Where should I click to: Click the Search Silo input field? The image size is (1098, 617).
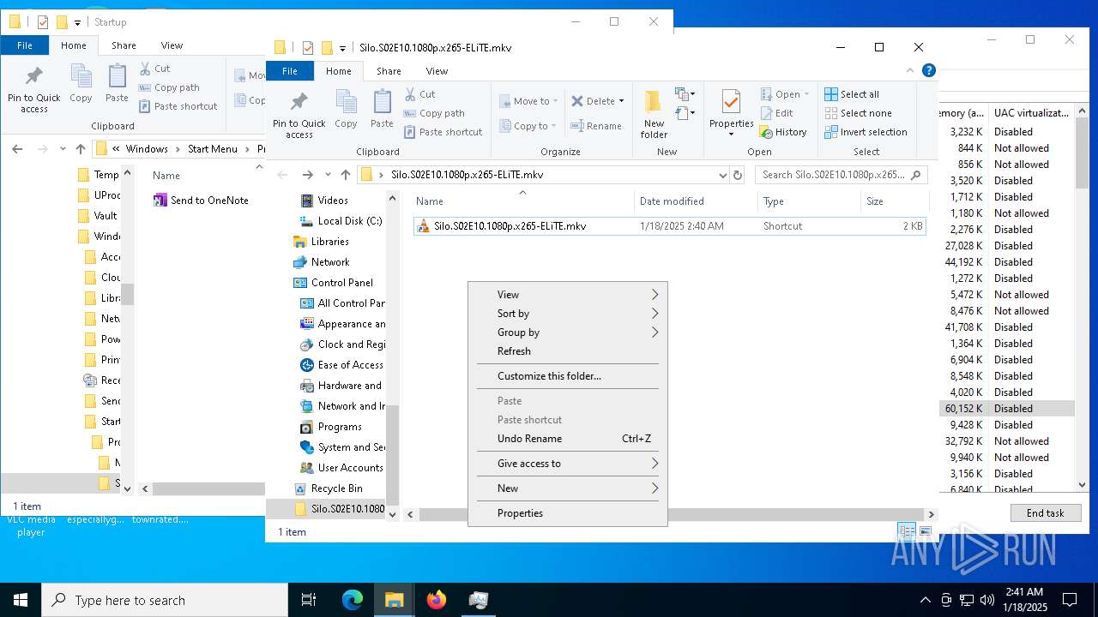click(832, 175)
